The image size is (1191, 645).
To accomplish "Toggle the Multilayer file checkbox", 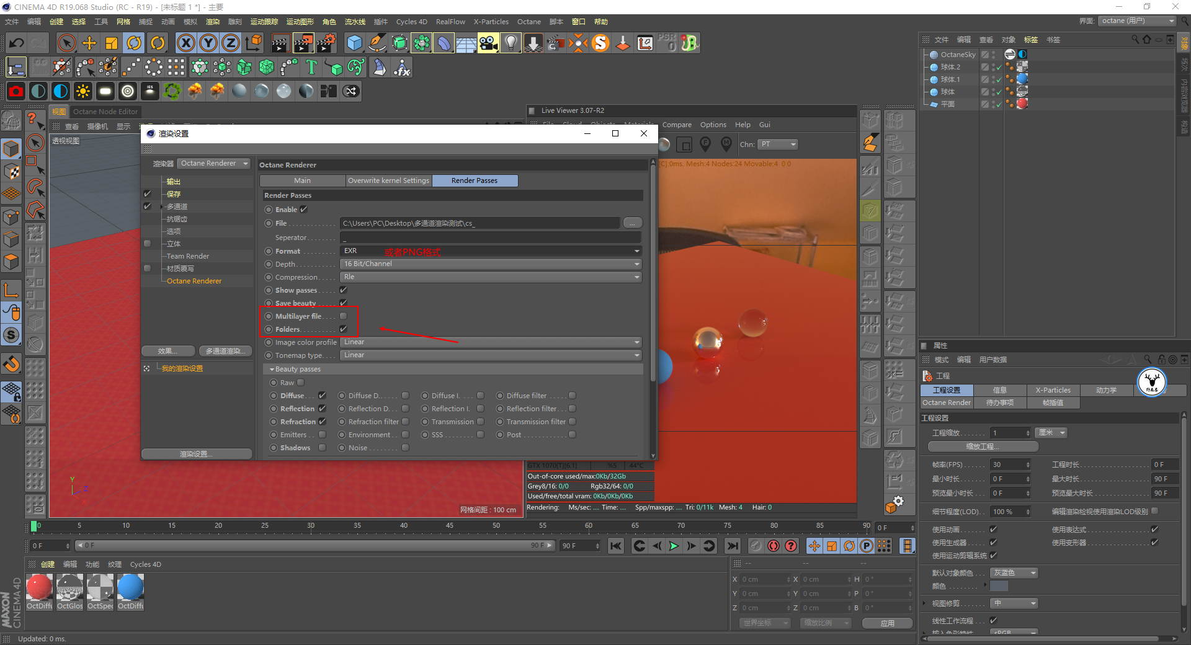I will point(343,316).
